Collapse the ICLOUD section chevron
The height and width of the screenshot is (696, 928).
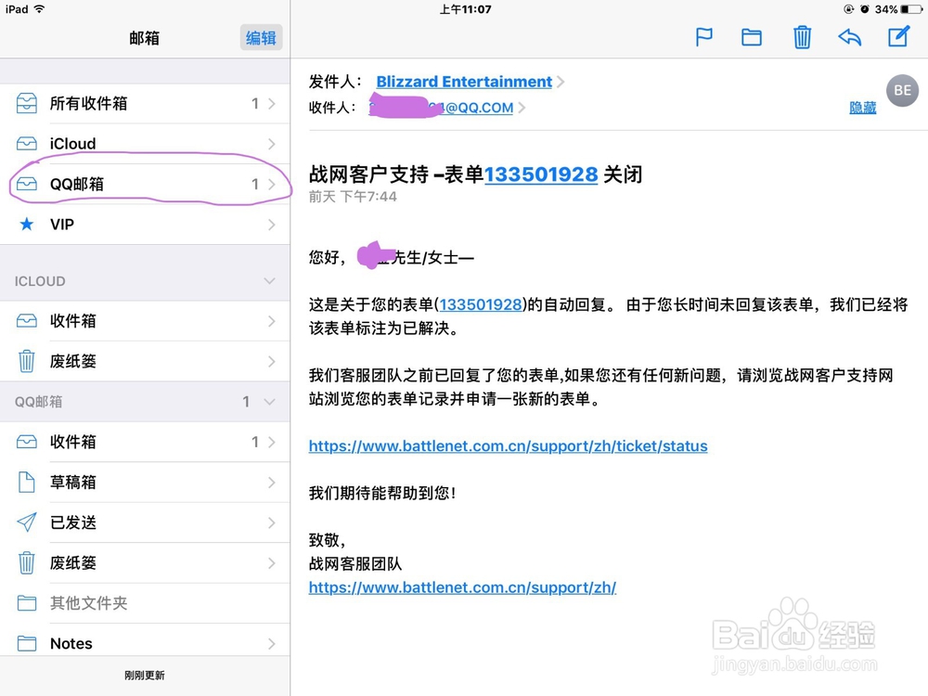[x=270, y=281]
